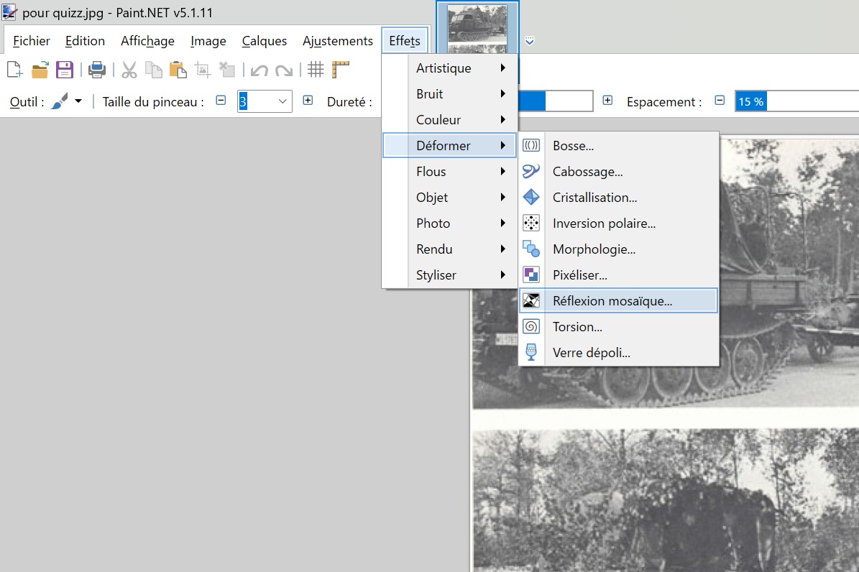Open the Affichage menu
This screenshot has width=859, height=572.
pos(147,41)
